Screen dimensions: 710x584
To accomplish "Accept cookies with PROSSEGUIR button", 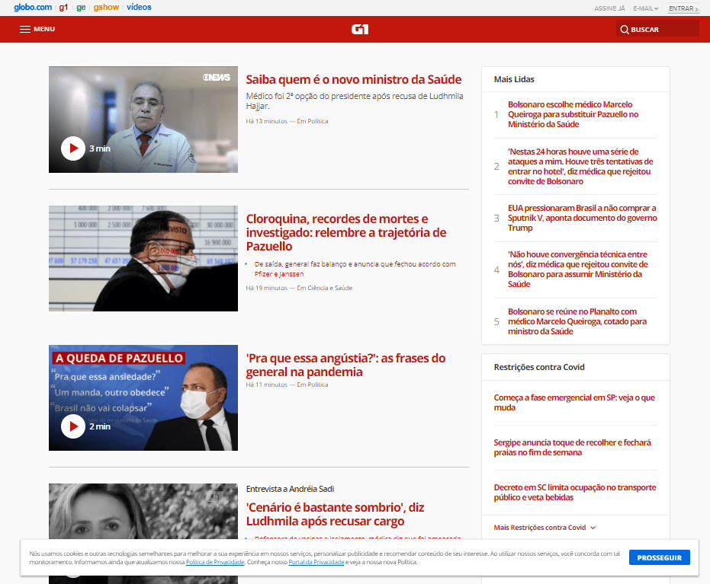I will click(x=659, y=558).
